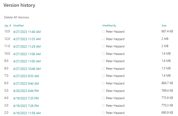Toggle presence checkbox for version 3.0 Peter Hazzard
The width and height of the screenshot is (178, 116).
(x=103, y=106)
